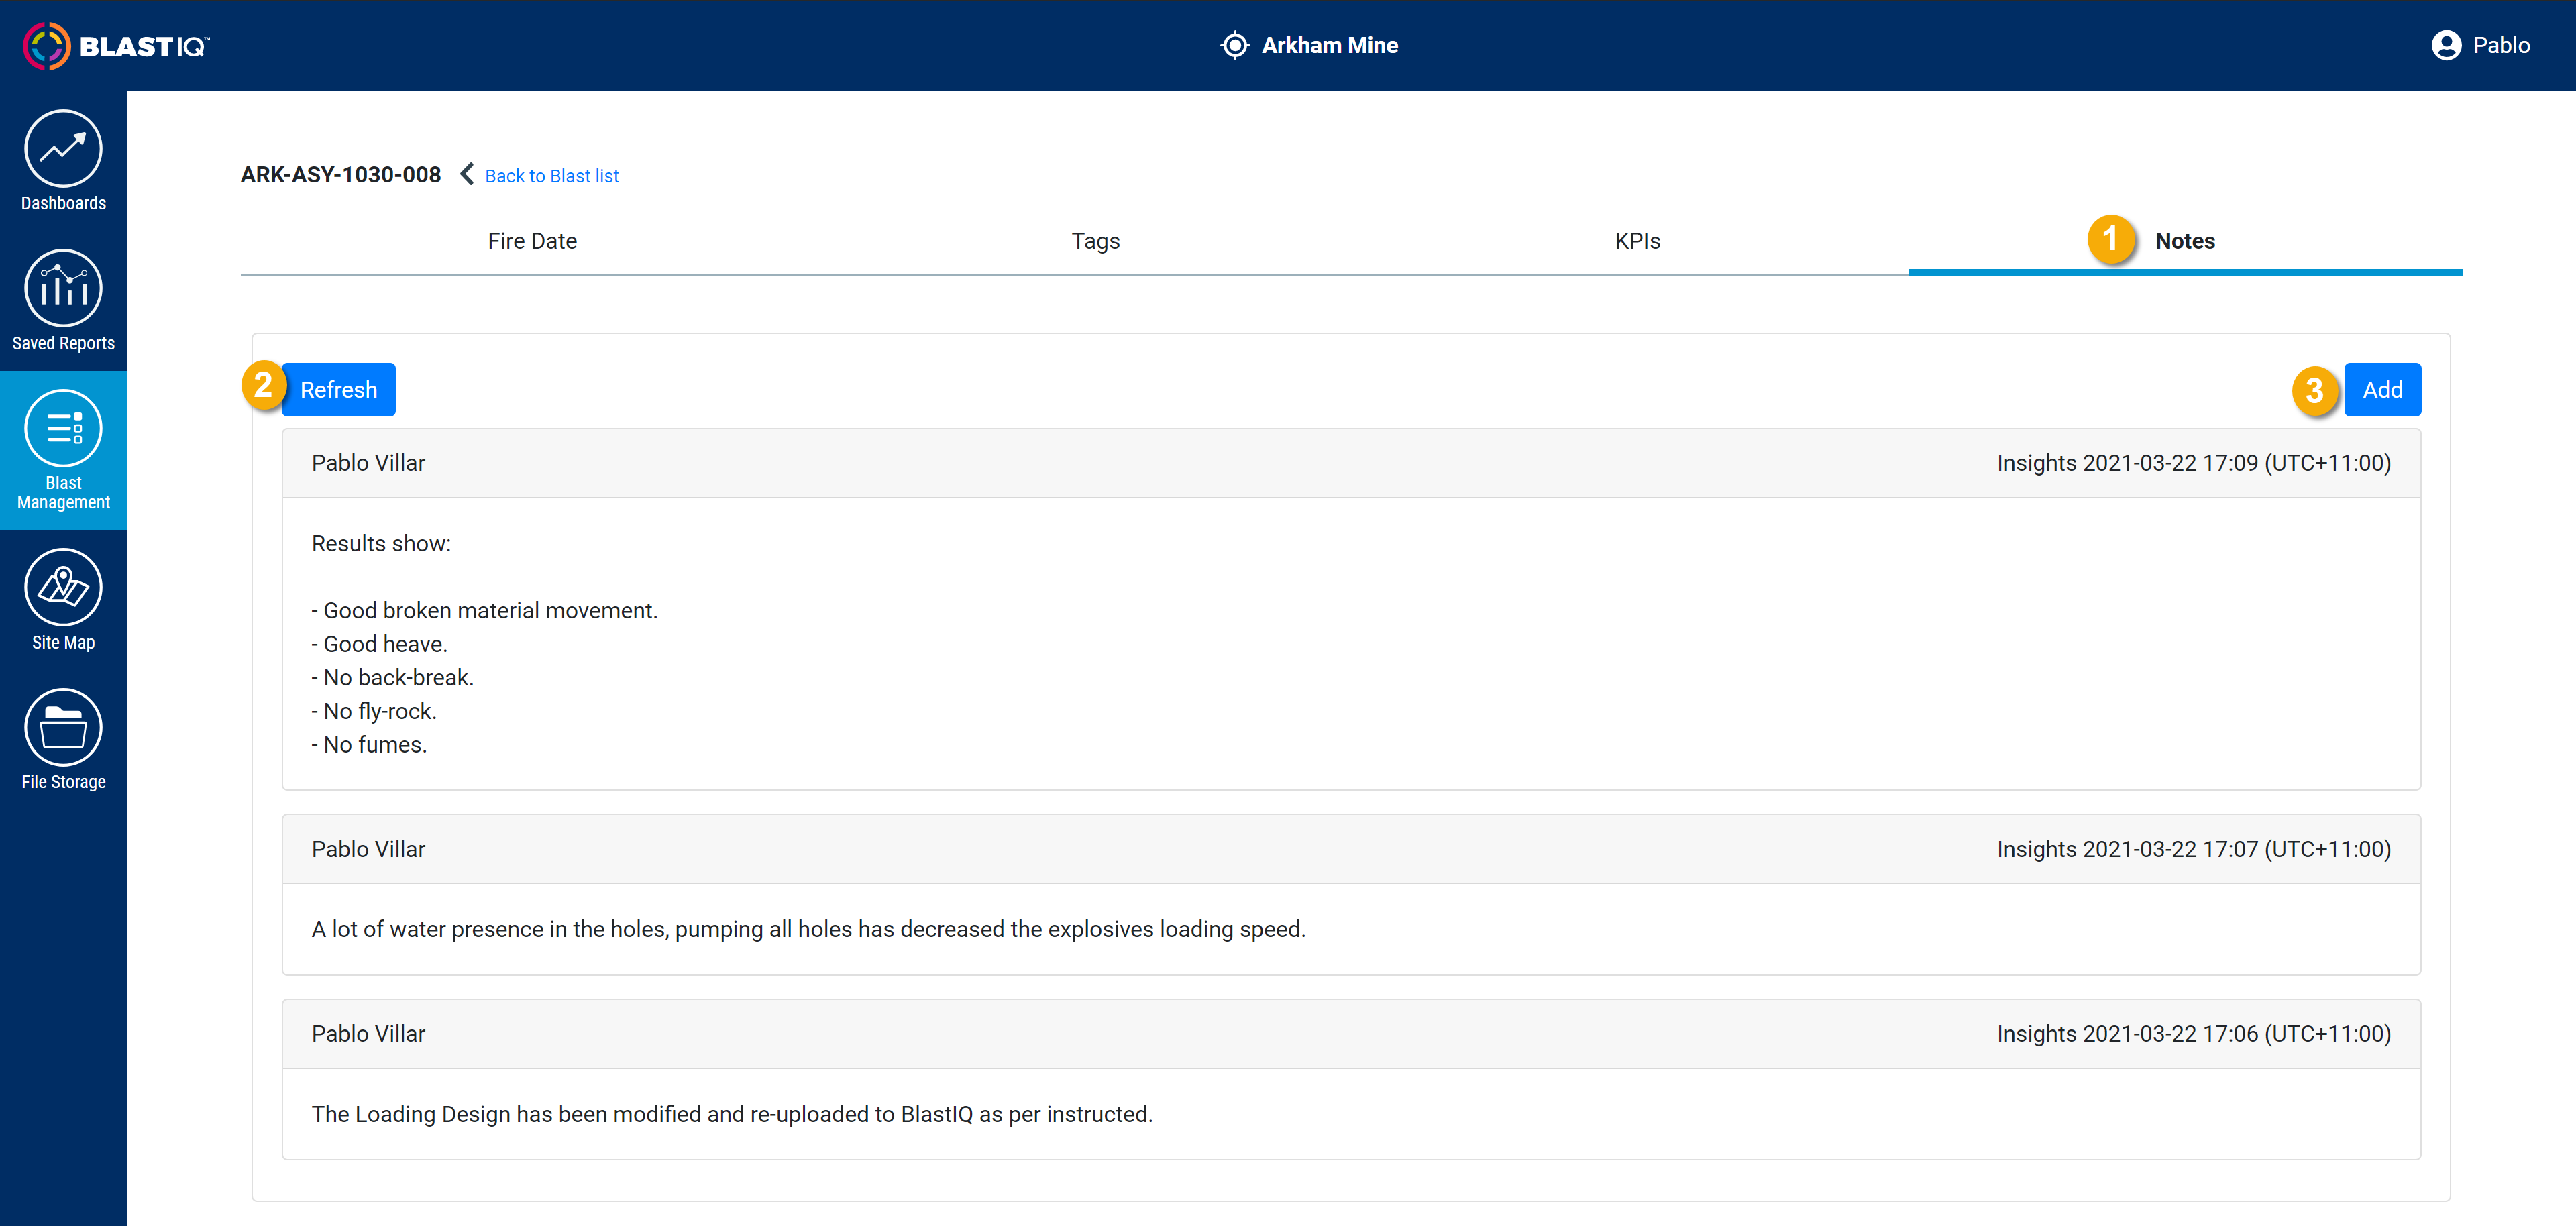
Task: Click the '- Good heave.' line
Action: (379, 644)
